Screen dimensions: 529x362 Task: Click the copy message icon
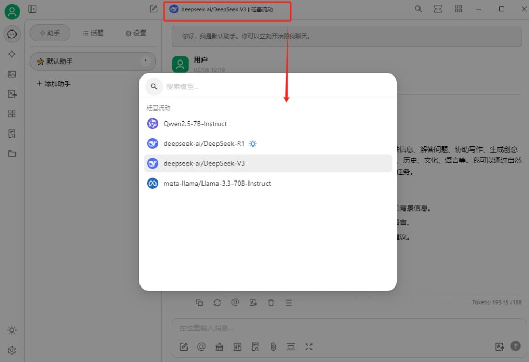199,303
